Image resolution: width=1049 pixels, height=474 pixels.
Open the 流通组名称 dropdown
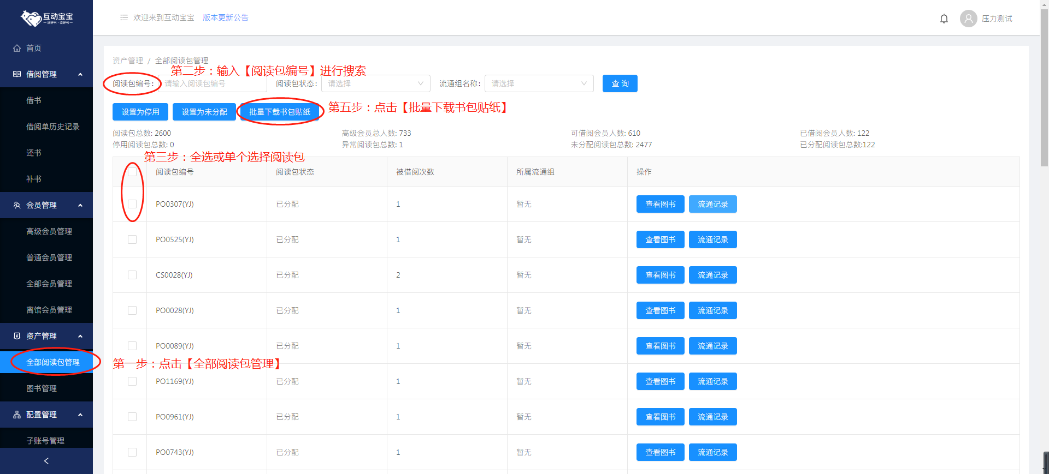pos(539,83)
